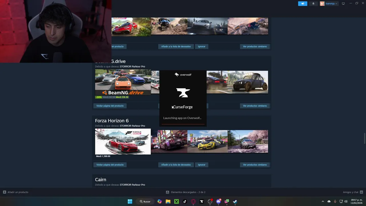Screen dimensions: 366x206
Task: Expand hidden system tray icons
Action: click(x=323, y=201)
